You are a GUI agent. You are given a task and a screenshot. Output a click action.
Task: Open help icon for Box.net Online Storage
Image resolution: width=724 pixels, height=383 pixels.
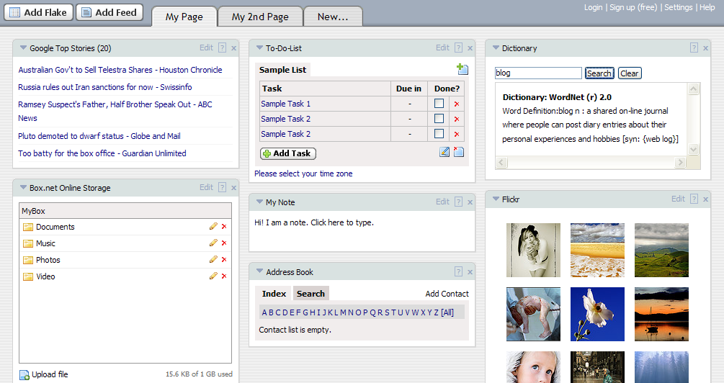(222, 187)
